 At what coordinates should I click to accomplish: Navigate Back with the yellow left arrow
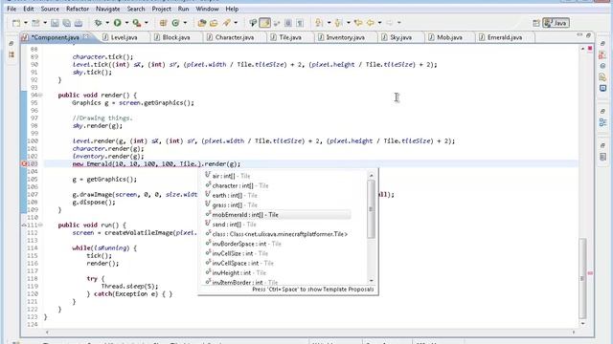pos(371,23)
